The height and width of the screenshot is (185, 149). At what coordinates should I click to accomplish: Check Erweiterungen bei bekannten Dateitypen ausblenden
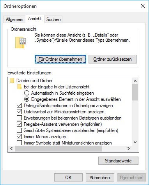[19, 118]
